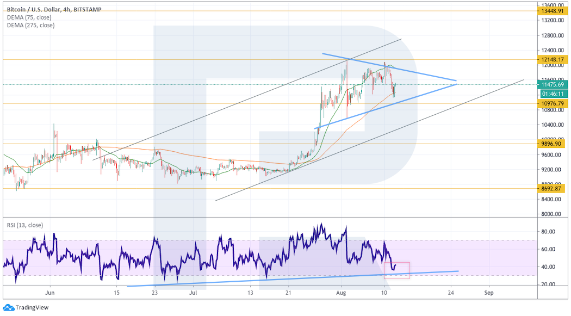
Task: Select the 8692.87 price level label
Action: click(551, 189)
